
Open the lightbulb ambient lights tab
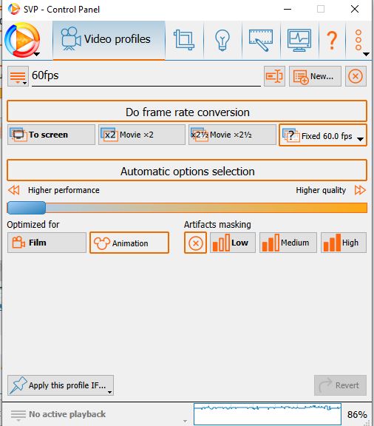222,40
